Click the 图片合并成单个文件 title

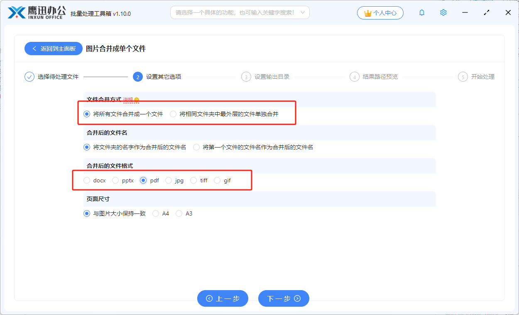pos(116,48)
